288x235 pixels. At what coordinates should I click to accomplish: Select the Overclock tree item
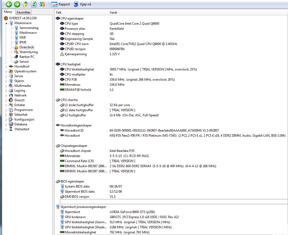(27, 47)
